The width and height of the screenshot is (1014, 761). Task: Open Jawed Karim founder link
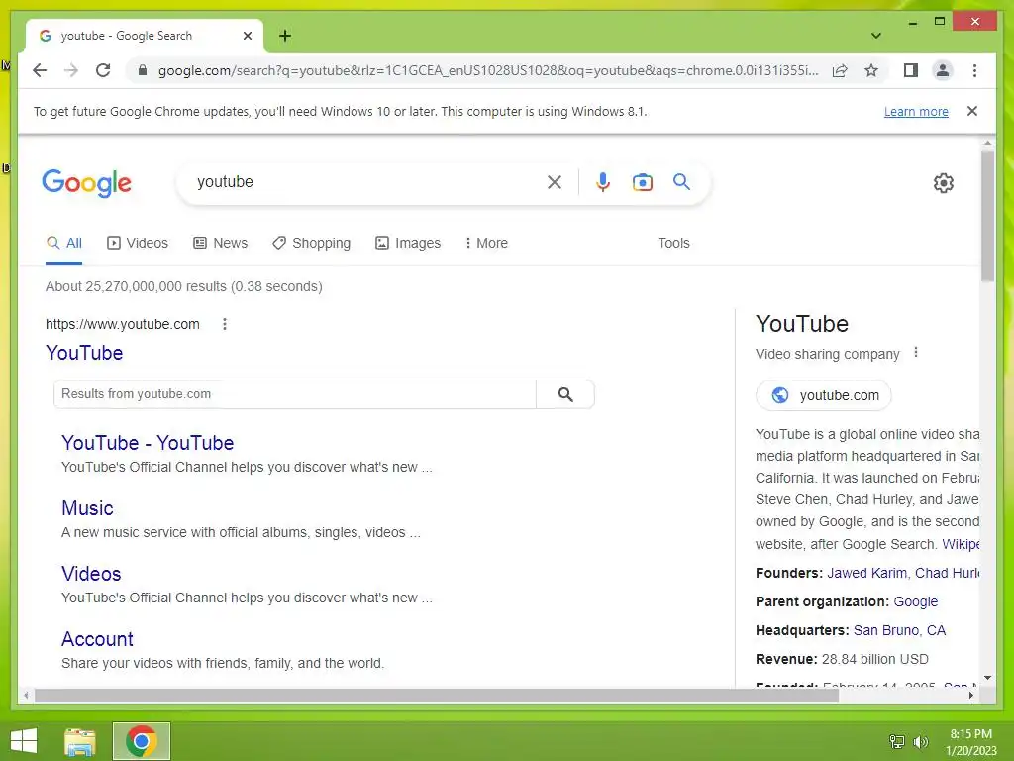[x=866, y=574]
